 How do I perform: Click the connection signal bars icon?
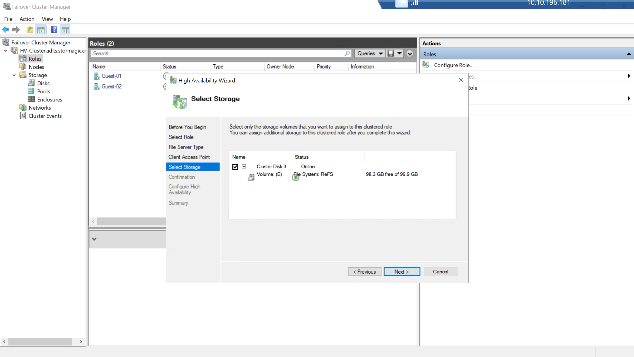(x=414, y=3)
